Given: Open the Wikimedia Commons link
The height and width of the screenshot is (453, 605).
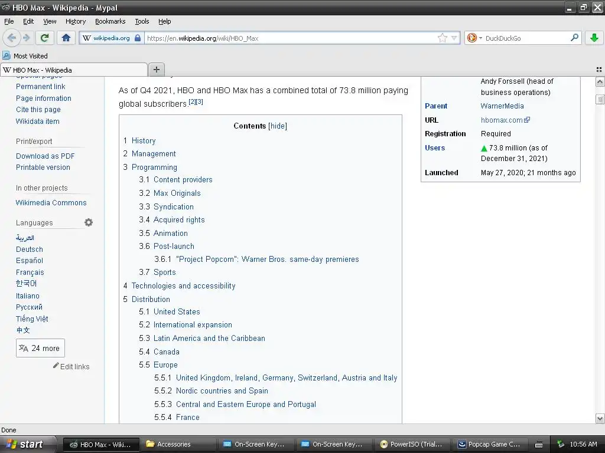Looking at the screenshot, I should (x=51, y=203).
